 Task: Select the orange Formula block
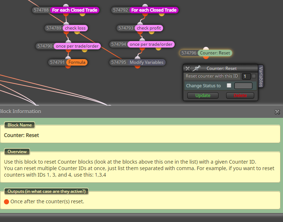77,62
